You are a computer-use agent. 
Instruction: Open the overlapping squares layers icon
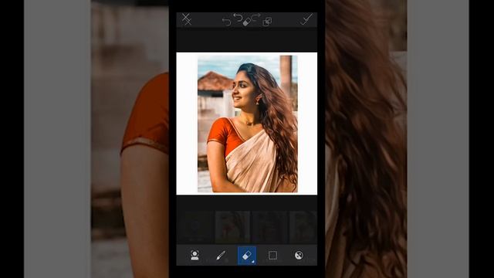[267, 22]
